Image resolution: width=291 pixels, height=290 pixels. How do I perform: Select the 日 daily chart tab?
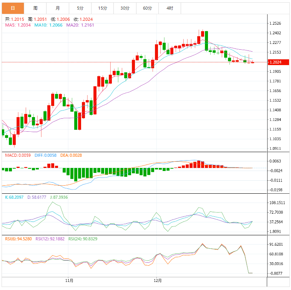(13, 8)
